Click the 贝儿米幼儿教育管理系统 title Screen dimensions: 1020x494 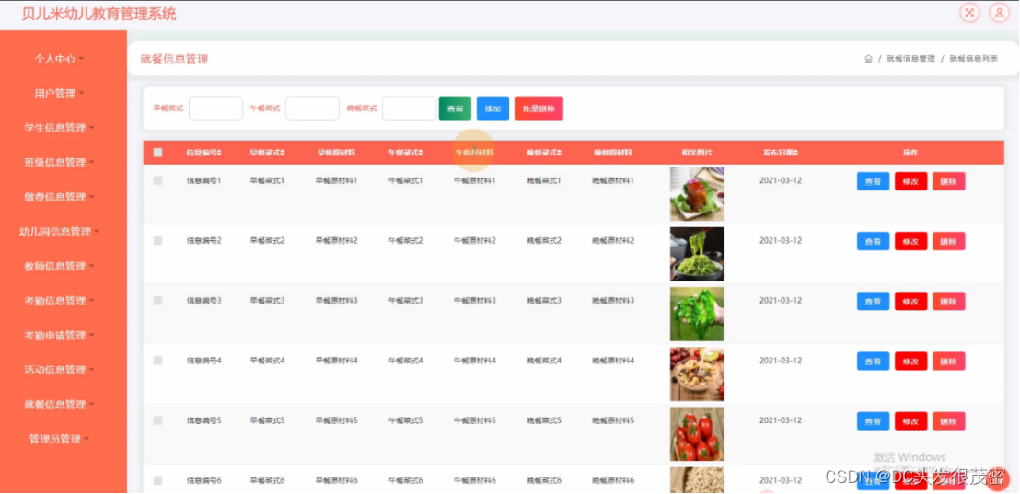click(x=99, y=14)
